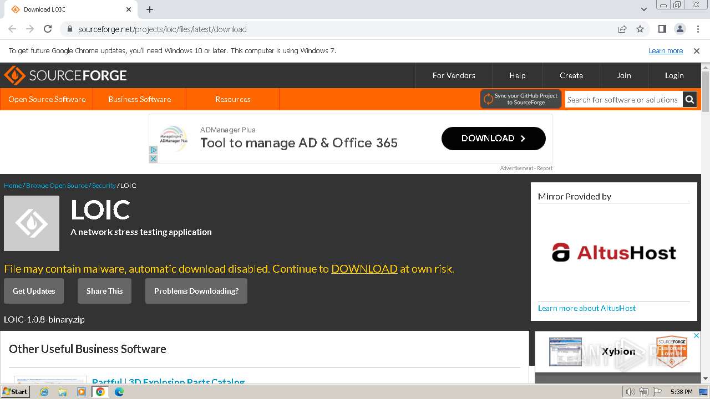Go to Browse Open Source breadcrumb
Viewport: 710px width, 399px height.
pyautogui.click(x=57, y=186)
